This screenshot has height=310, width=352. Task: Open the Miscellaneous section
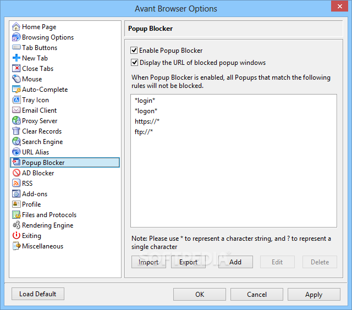42,246
